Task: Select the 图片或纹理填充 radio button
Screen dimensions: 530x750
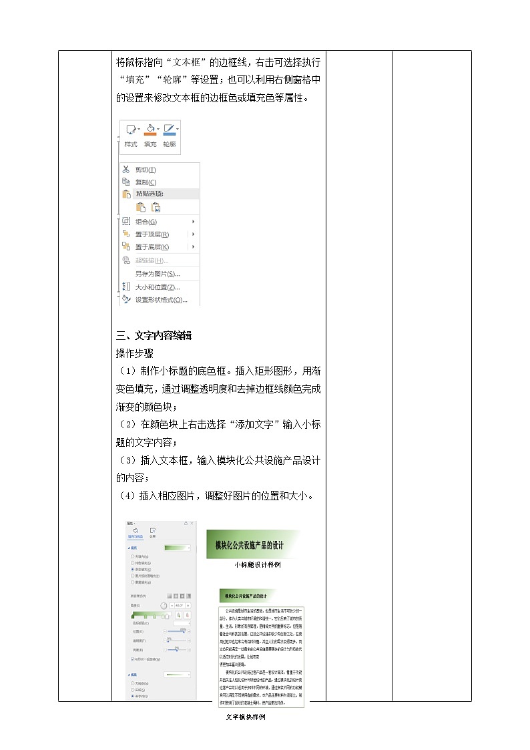Action: [x=132, y=576]
